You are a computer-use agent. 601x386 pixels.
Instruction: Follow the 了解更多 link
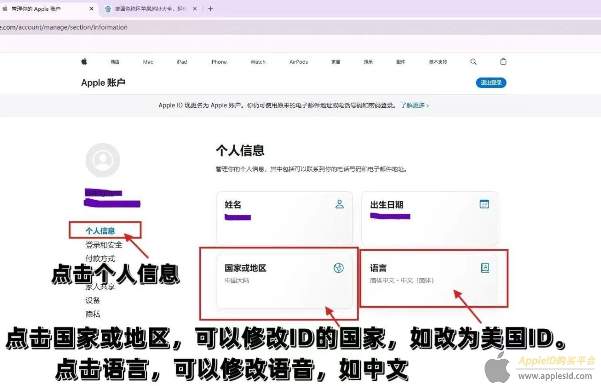pos(414,106)
